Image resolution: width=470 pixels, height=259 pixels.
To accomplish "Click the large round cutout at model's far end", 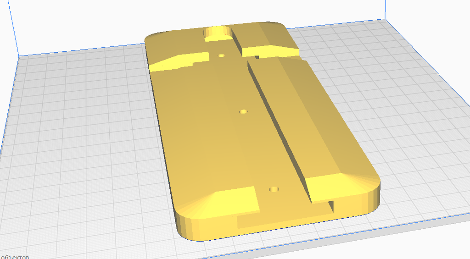I will click(219, 33).
